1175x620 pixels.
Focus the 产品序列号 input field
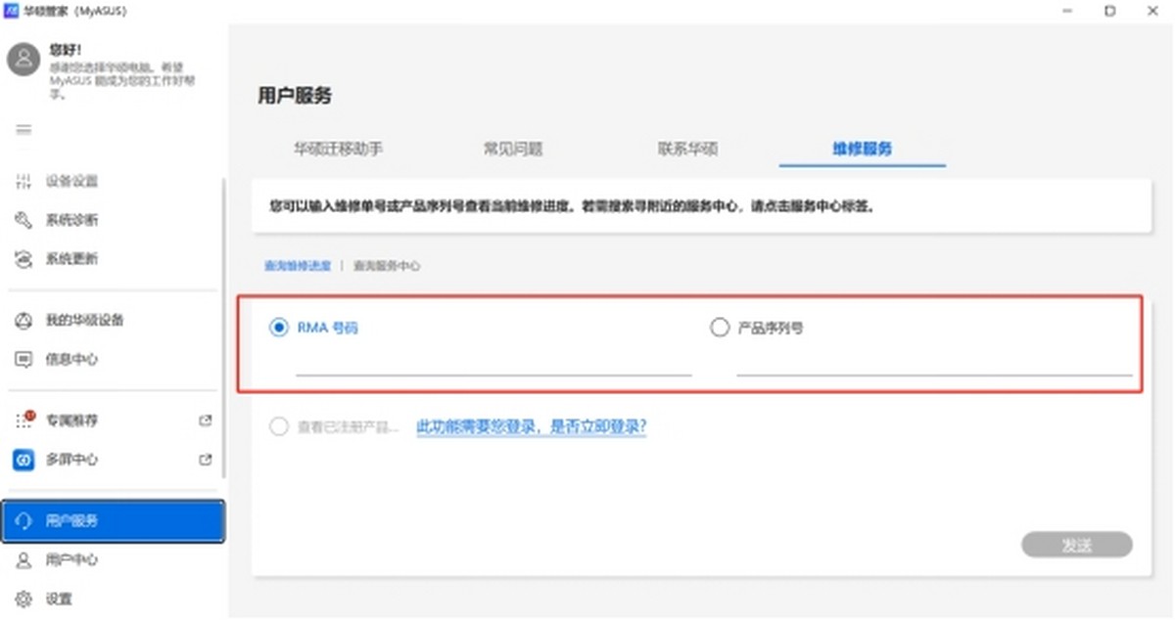coord(934,363)
